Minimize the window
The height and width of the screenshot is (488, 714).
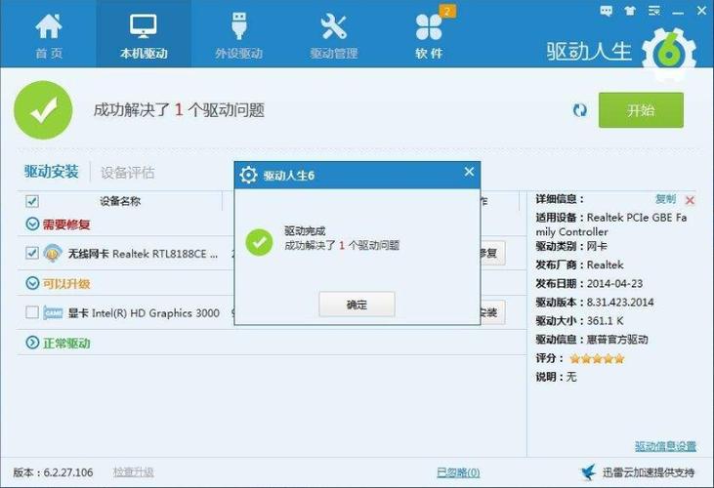678,12
